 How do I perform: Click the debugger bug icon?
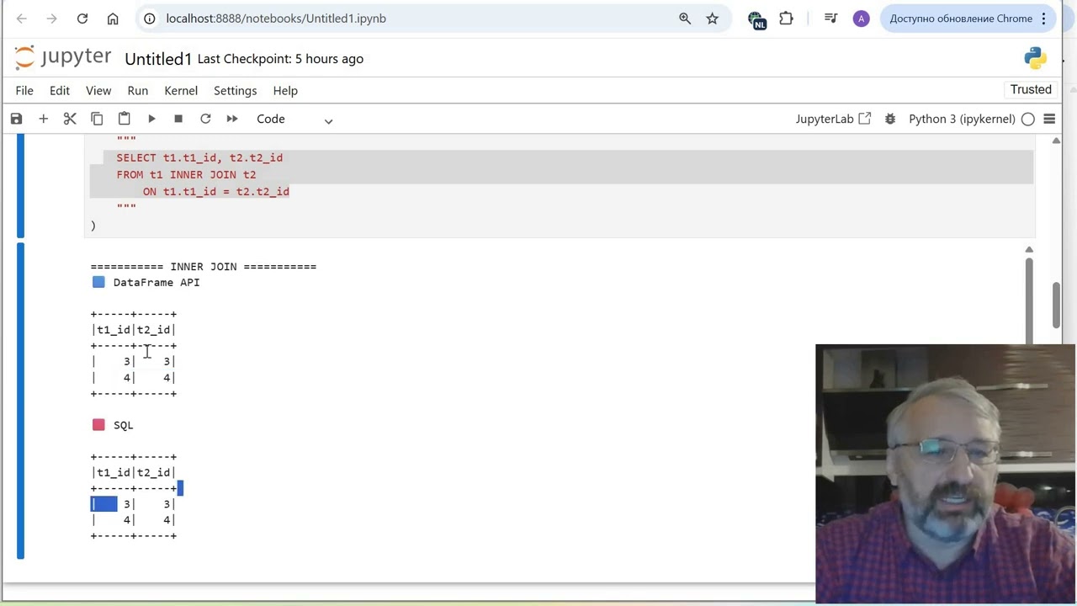pos(890,119)
